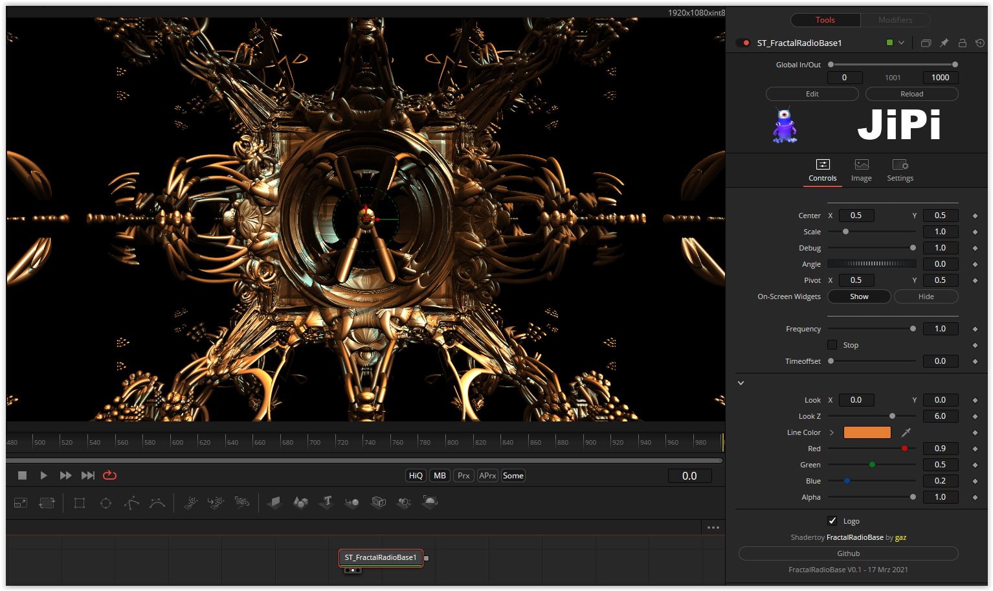Open the gaz author link

coord(900,537)
